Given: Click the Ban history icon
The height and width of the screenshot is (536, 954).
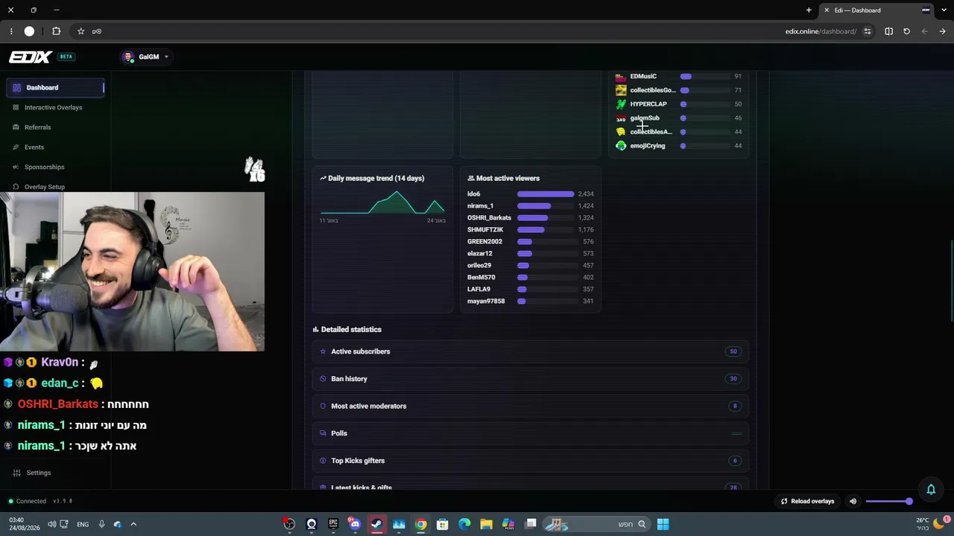Looking at the screenshot, I should (x=323, y=379).
